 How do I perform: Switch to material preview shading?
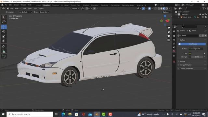(x=164, y=8)
